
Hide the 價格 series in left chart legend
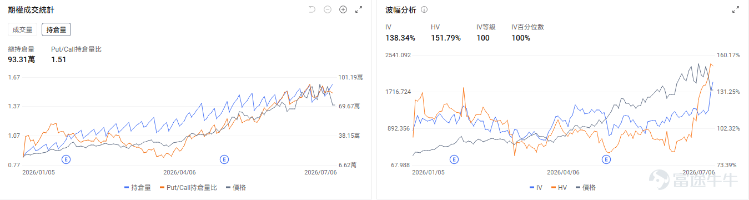pos(237,188)
